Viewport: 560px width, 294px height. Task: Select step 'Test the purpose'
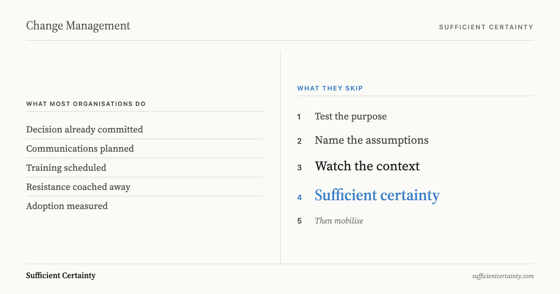tap(351, 116)
